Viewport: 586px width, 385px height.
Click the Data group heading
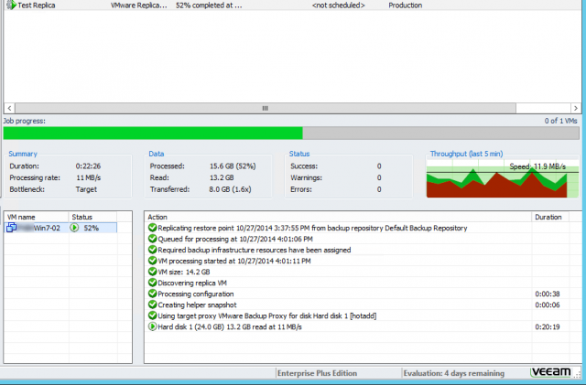pyautogui.click(x=157, y=154)
